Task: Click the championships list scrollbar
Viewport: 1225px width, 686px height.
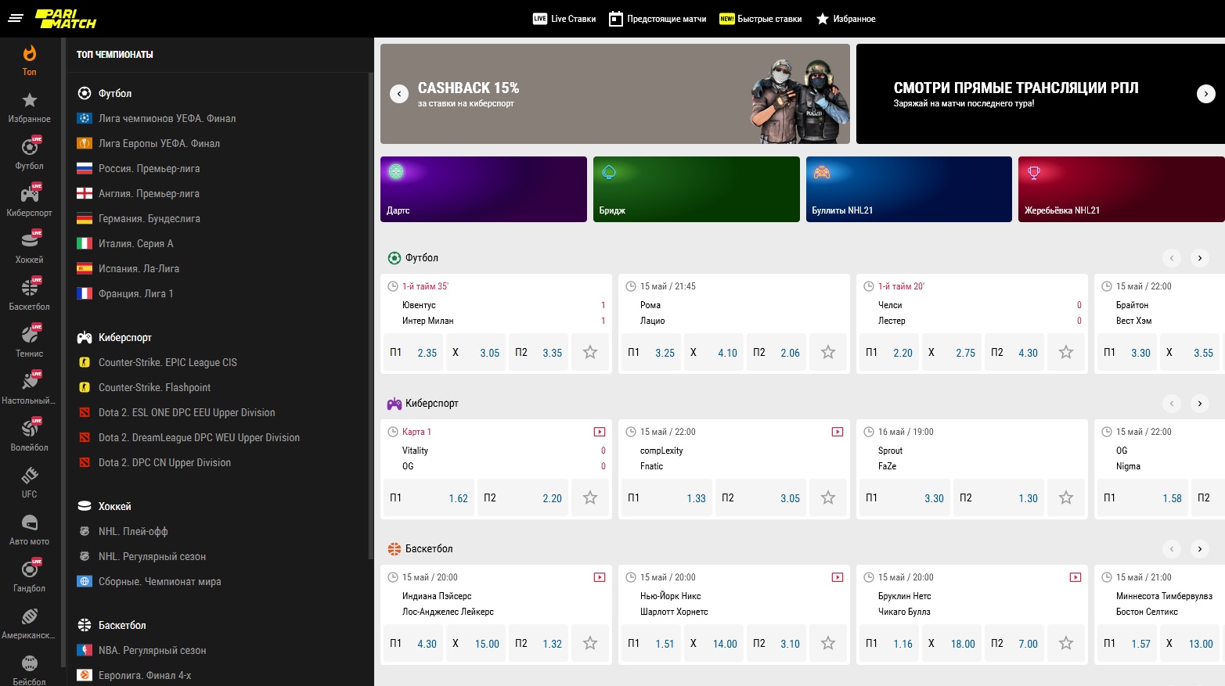Action: [371, 316]
